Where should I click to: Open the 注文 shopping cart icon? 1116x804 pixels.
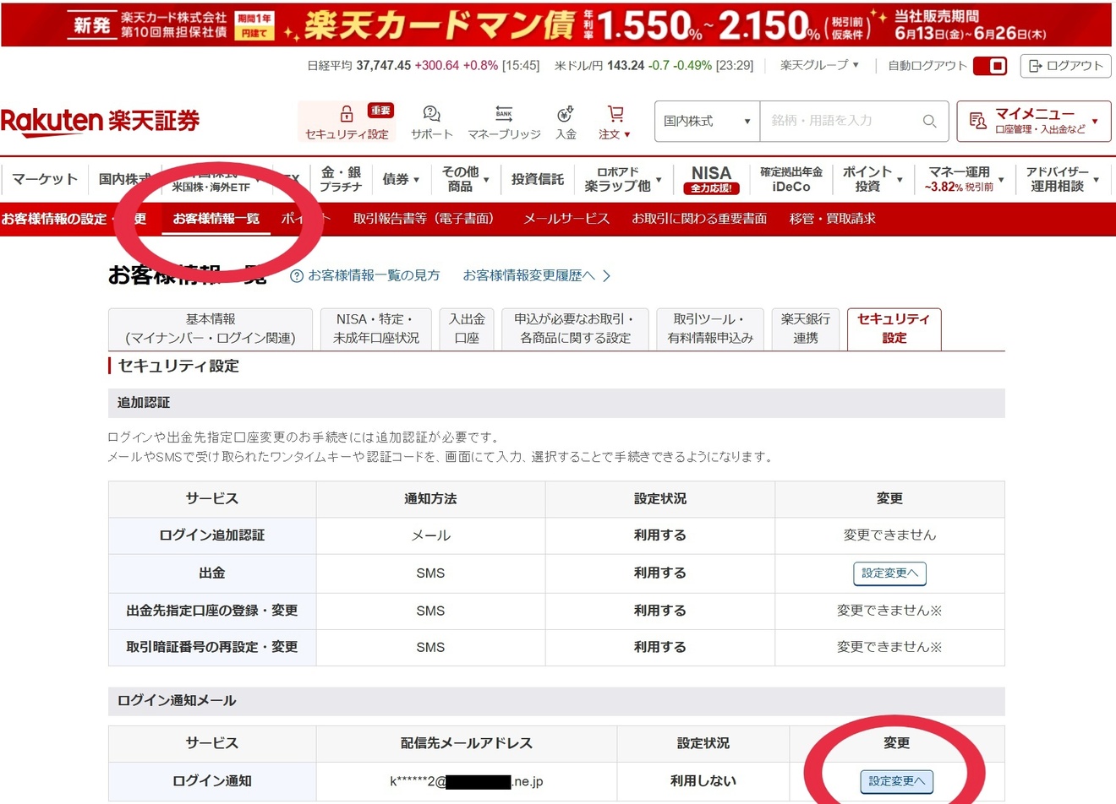tap(615, 113)
